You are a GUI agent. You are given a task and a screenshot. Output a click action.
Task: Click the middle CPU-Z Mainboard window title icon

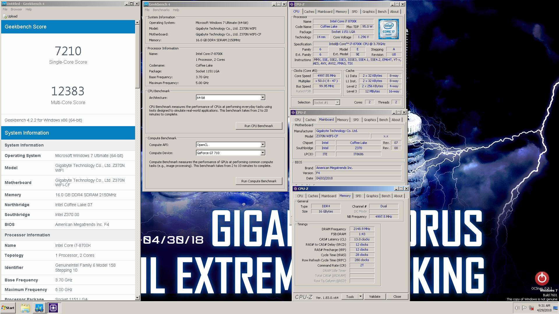[x=293, y=113]
